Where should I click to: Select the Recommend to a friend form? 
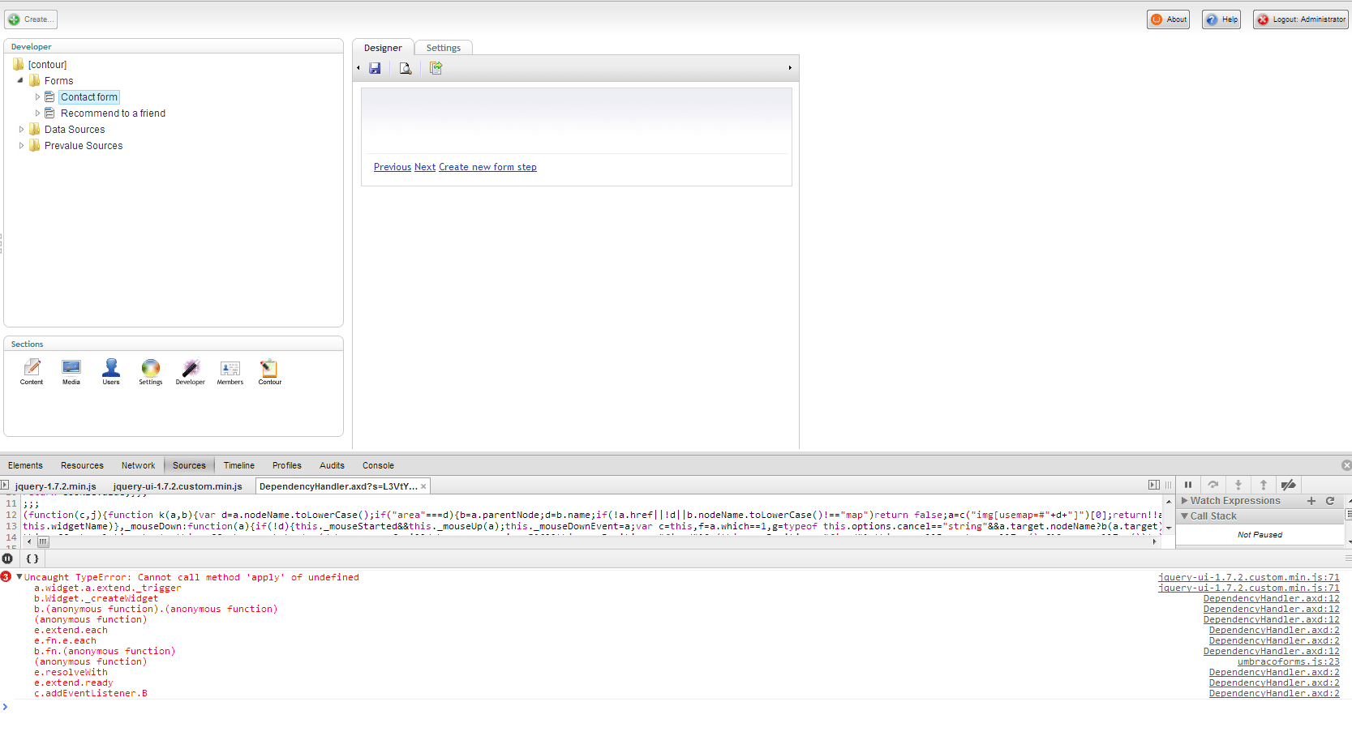(x=113, y=113)
